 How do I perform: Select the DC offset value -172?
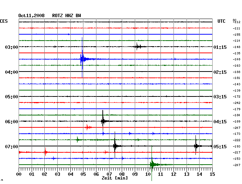236,96
